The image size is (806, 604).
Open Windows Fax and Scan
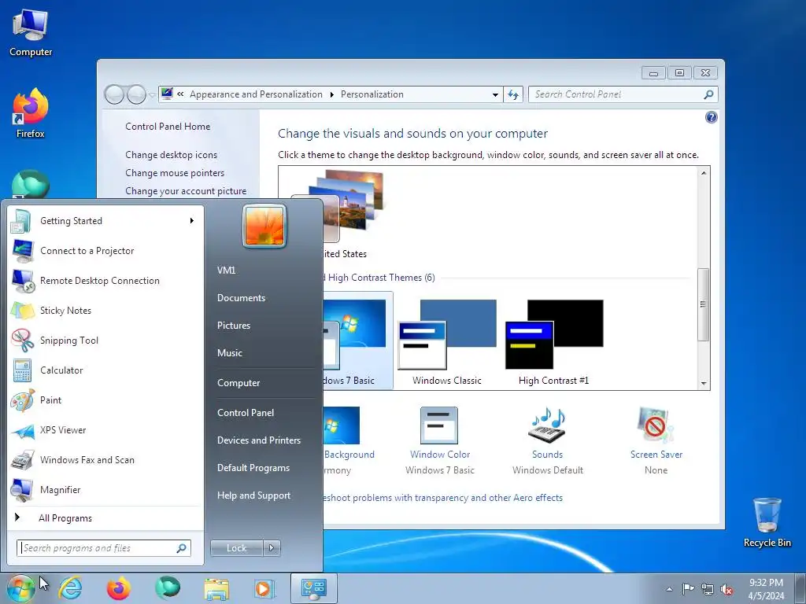[x=105, y=459]
